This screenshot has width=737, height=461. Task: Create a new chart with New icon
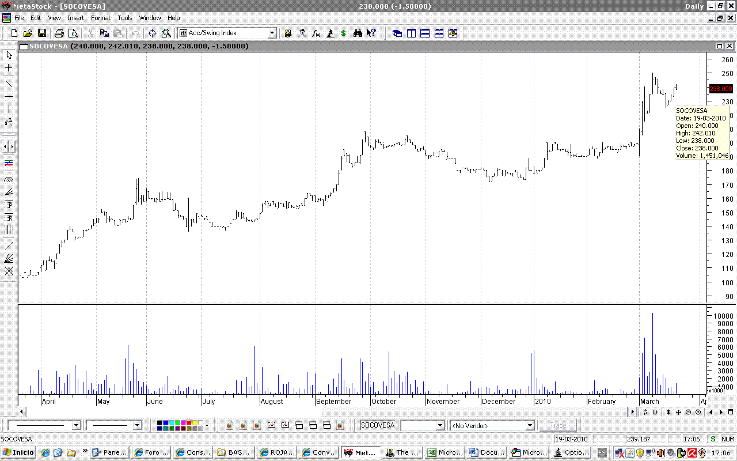[16, 33]
